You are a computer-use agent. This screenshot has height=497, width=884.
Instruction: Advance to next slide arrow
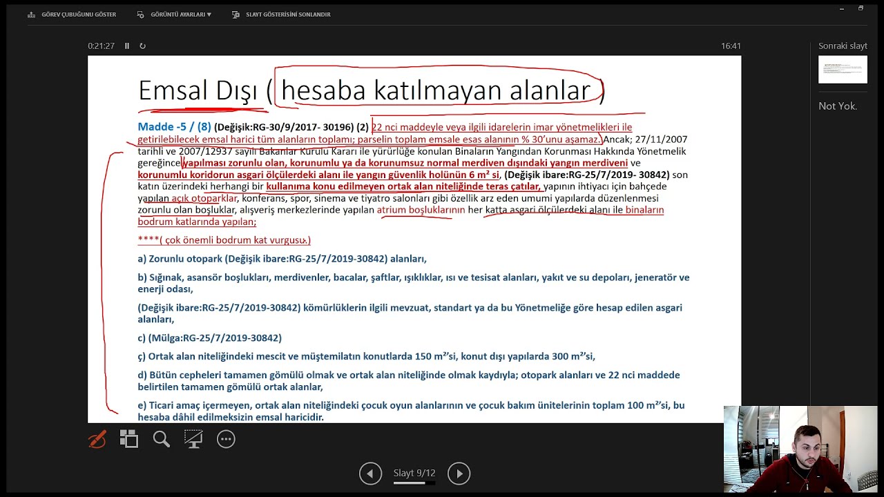click(x=459, y=474)
